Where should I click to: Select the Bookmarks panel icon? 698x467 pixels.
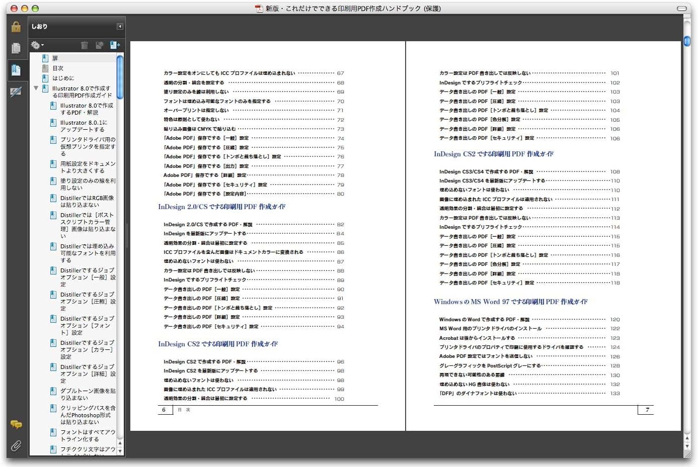tap(17, 70)
